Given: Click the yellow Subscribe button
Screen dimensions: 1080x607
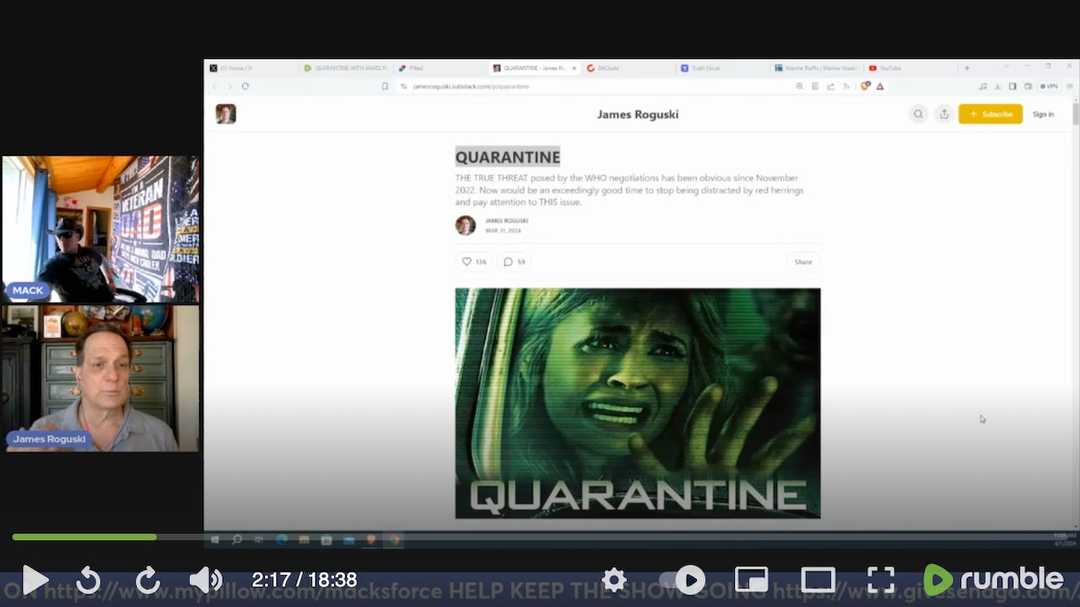Looking at the screenshot, I should [991, 114].
